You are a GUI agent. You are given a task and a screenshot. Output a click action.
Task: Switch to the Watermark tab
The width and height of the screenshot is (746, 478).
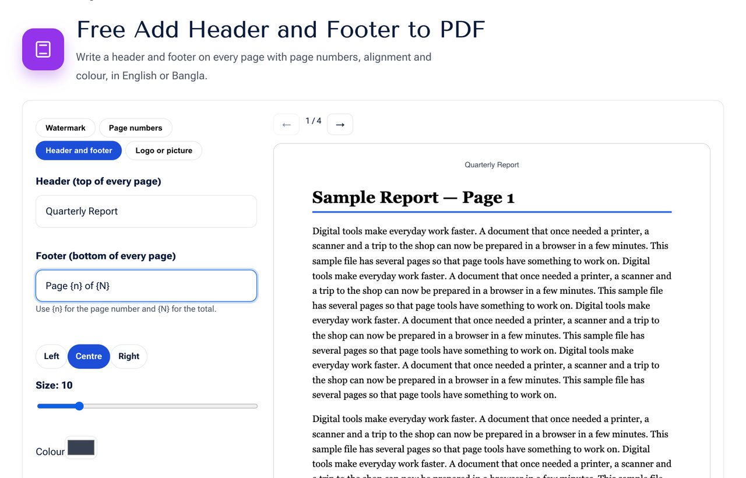pyautogui.click(x=65, y=128)
